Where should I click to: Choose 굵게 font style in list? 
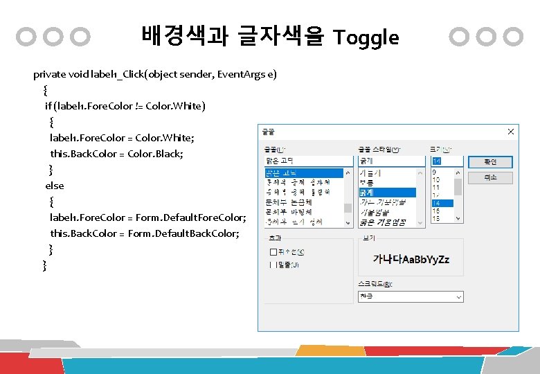388,192
